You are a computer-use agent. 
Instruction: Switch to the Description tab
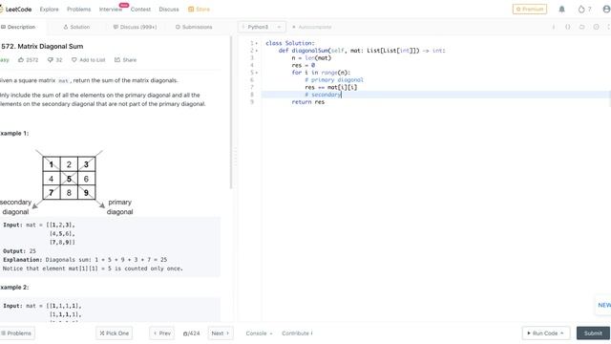point(18,27)
